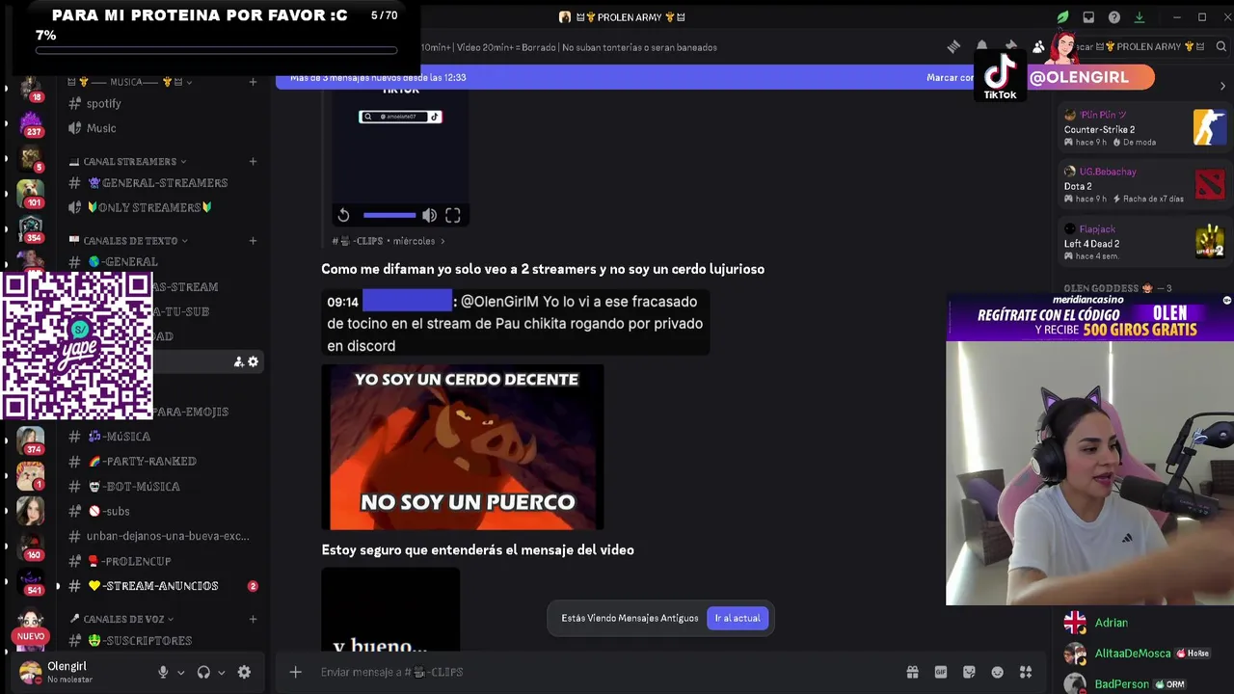This screenshot has height=694, width=1234.
Task: Open the YO SOY UN CERDO DECENTE image
Action: click(463, 447)
